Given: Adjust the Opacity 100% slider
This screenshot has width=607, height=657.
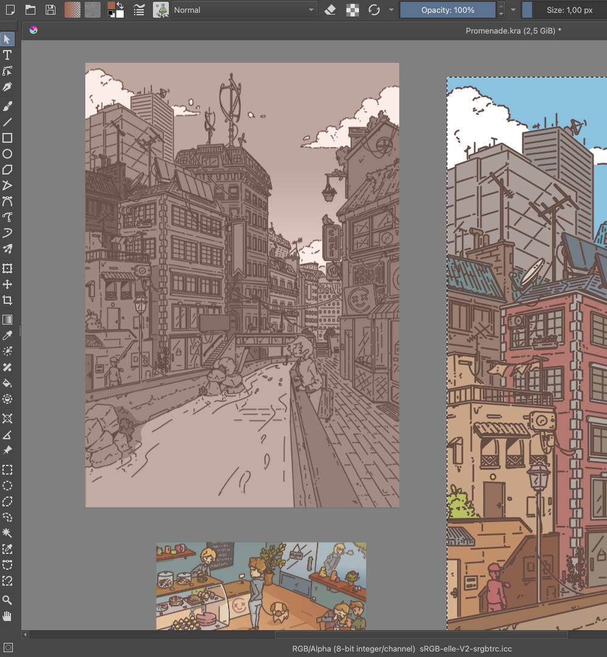Looking at the screenshot, I should [447, 10].
